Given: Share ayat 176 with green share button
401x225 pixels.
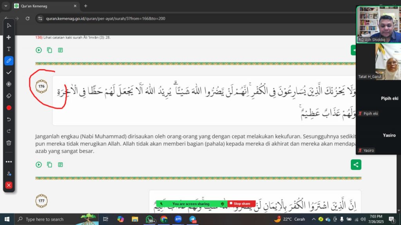Looking at the screenshot, I should point(356,165).
